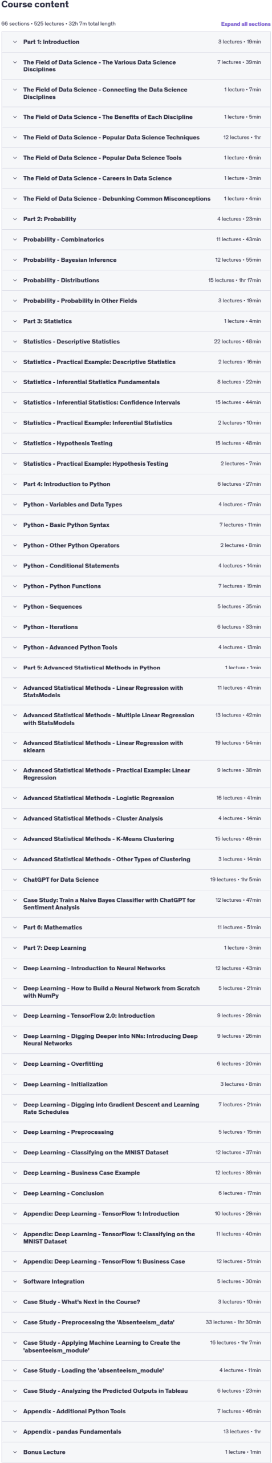
Task: Click chevron beside Python - Other Python Operators
Action: pos(15,546)
